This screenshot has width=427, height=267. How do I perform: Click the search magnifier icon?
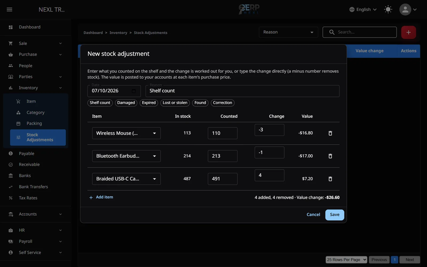point(332,32)
